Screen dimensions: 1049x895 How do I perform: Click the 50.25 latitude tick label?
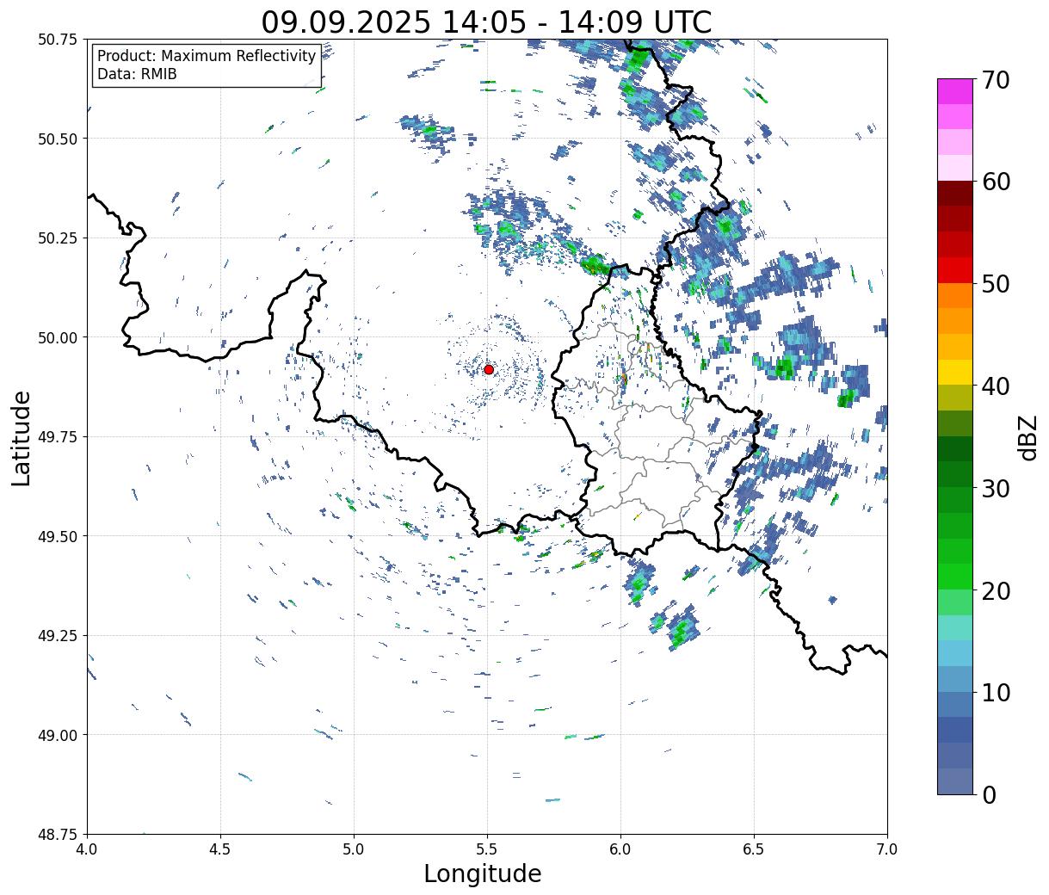58,238
